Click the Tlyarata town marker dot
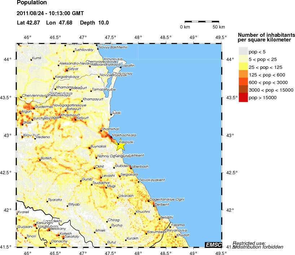 click(47, 201)
